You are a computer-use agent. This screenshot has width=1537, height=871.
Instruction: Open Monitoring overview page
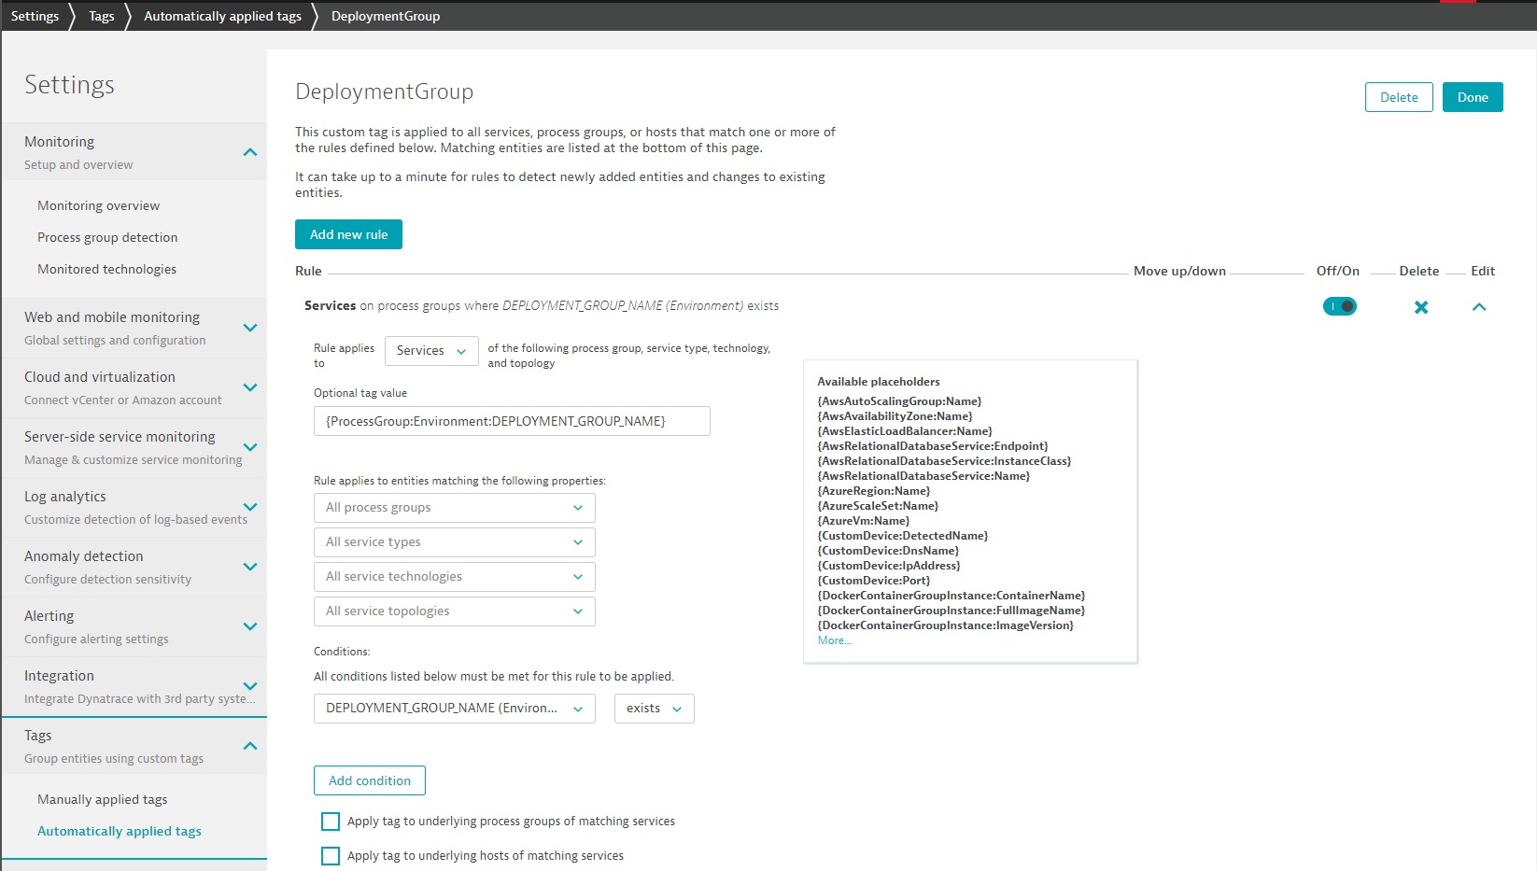pos(98,205)
